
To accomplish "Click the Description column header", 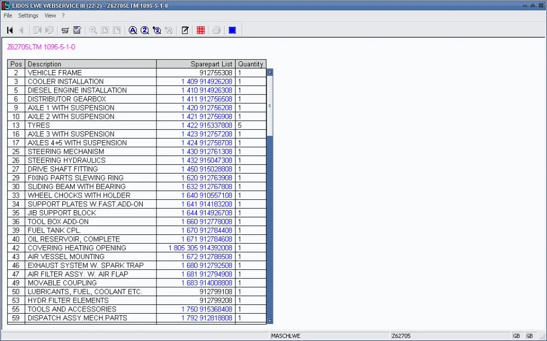I will click(x=91, y=64).
